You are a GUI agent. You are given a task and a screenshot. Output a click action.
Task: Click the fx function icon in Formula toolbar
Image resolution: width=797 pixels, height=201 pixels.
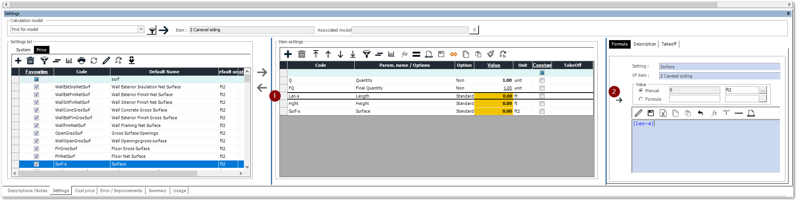point(714,113)
